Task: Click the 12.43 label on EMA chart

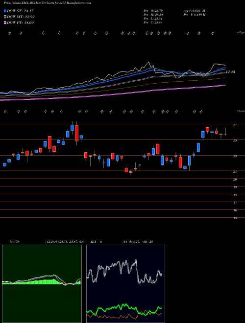Action: pos(230,72)
